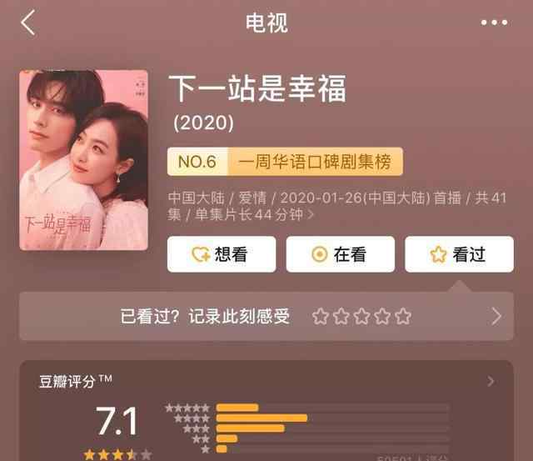Rate one star in 记录此刻感受
The height and width of the screenshot is (461, 533).
[320, 316]
